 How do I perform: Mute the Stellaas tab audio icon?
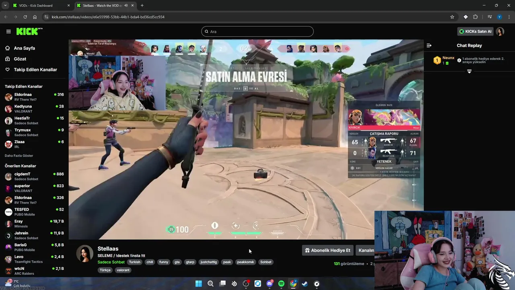[x=126, y=6]
